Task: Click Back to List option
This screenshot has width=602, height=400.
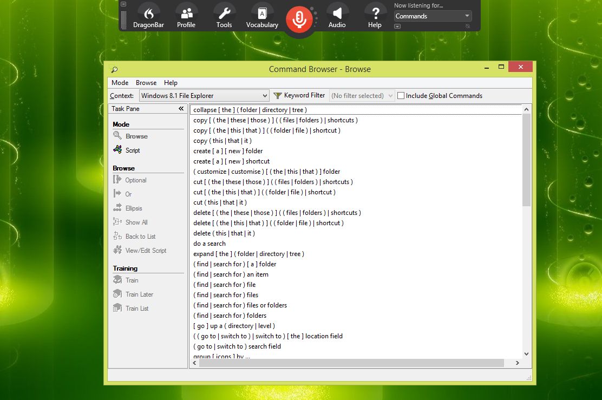Action: pyautogui.click(x=134, y=237)
